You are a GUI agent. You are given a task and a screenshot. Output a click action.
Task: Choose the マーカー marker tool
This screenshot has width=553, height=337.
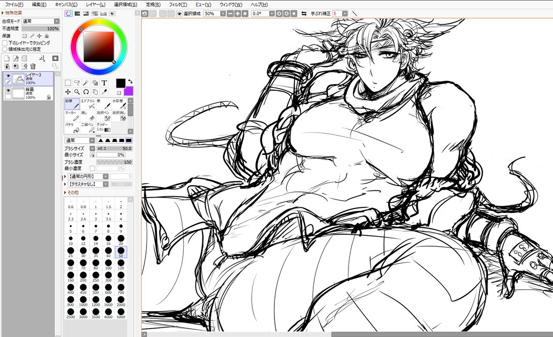72,116
